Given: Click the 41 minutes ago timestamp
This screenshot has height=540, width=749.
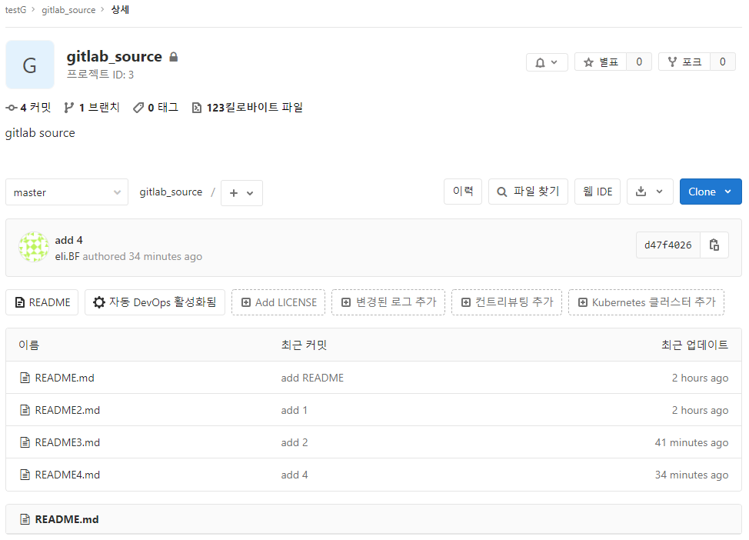Looking at the screenshot, I should [x=691, y=442].
